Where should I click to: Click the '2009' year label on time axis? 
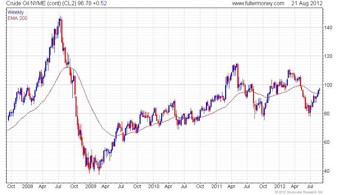pos(91,187)
